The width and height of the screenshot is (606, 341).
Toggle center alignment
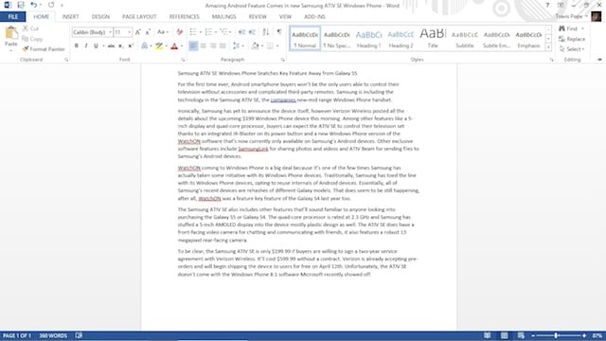point(203,46)
